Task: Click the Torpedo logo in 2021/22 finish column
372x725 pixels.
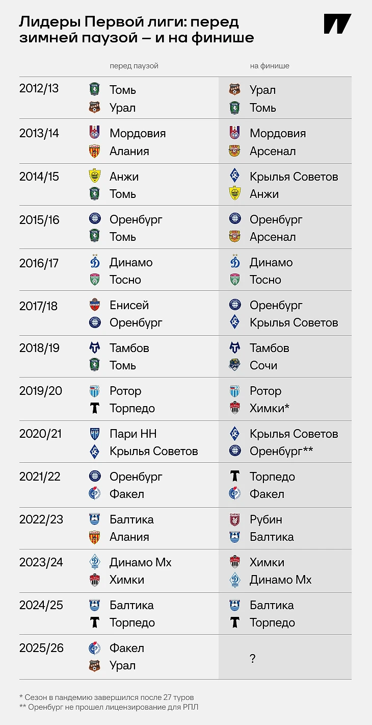Action: [x=235, y=477]
